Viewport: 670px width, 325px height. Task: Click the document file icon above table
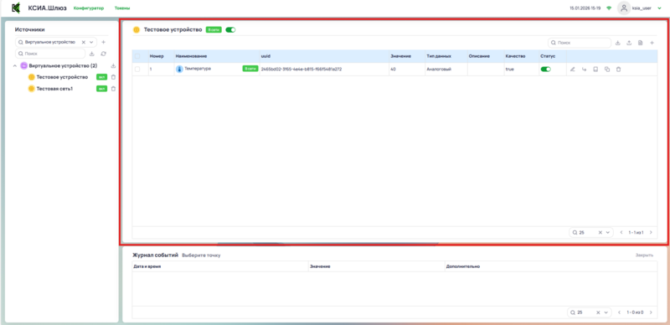tap(640, 43)
